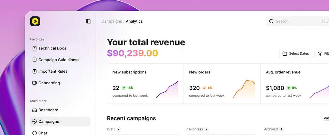Click the magnifier icon in search bar
329x135 pixels.
click(271, 21)
